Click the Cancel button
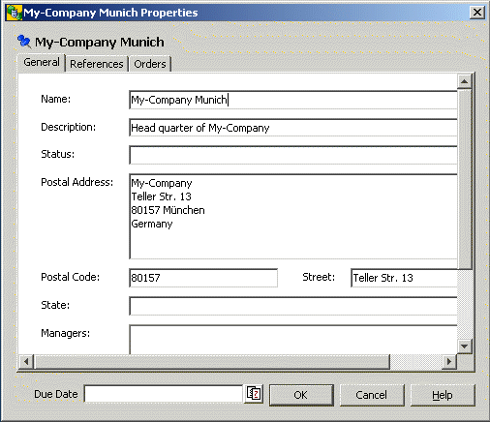Viewport: 490px width, 422px height. point(372,395)
